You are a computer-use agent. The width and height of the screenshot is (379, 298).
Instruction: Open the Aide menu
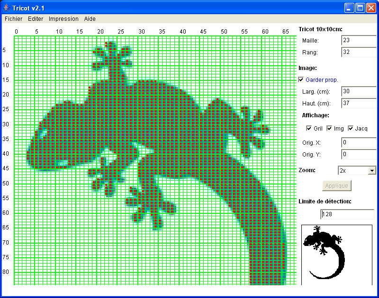[90, 19]
